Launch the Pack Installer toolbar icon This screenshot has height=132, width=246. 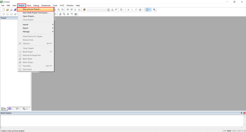76,14
